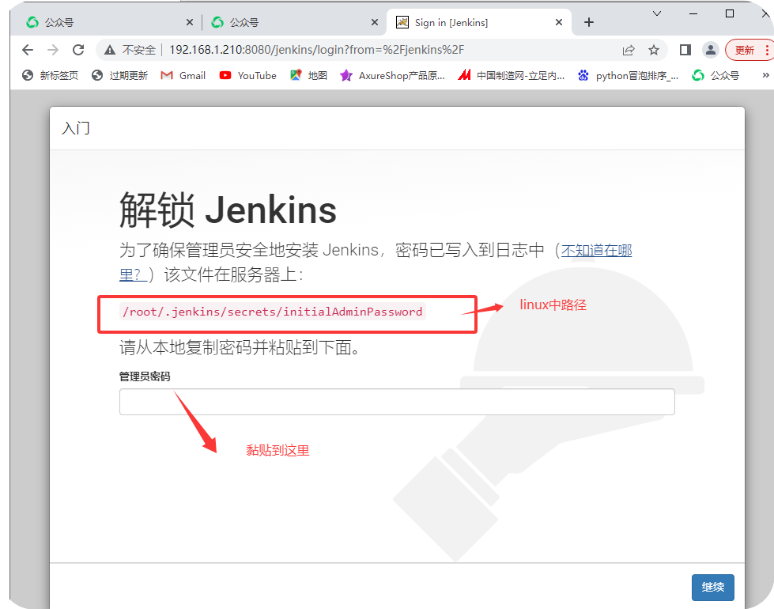Close the second 公众号 tab
This screenshot has height=609, width=774.
(x=375, y=22)
